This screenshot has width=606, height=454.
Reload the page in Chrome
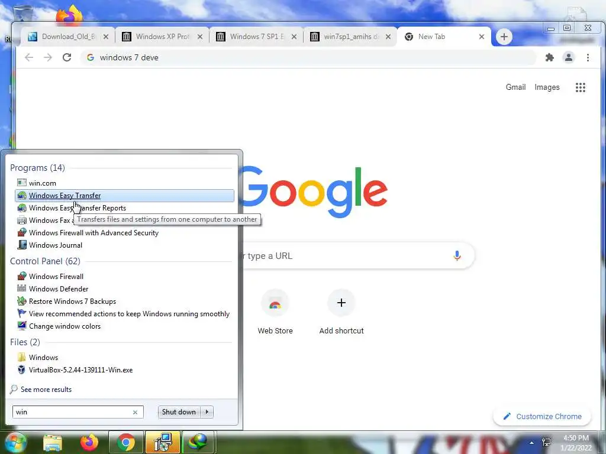pyautogui.click(x=67, y=57)
